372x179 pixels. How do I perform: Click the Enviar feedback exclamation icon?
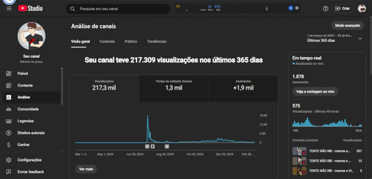coord(9,172)
